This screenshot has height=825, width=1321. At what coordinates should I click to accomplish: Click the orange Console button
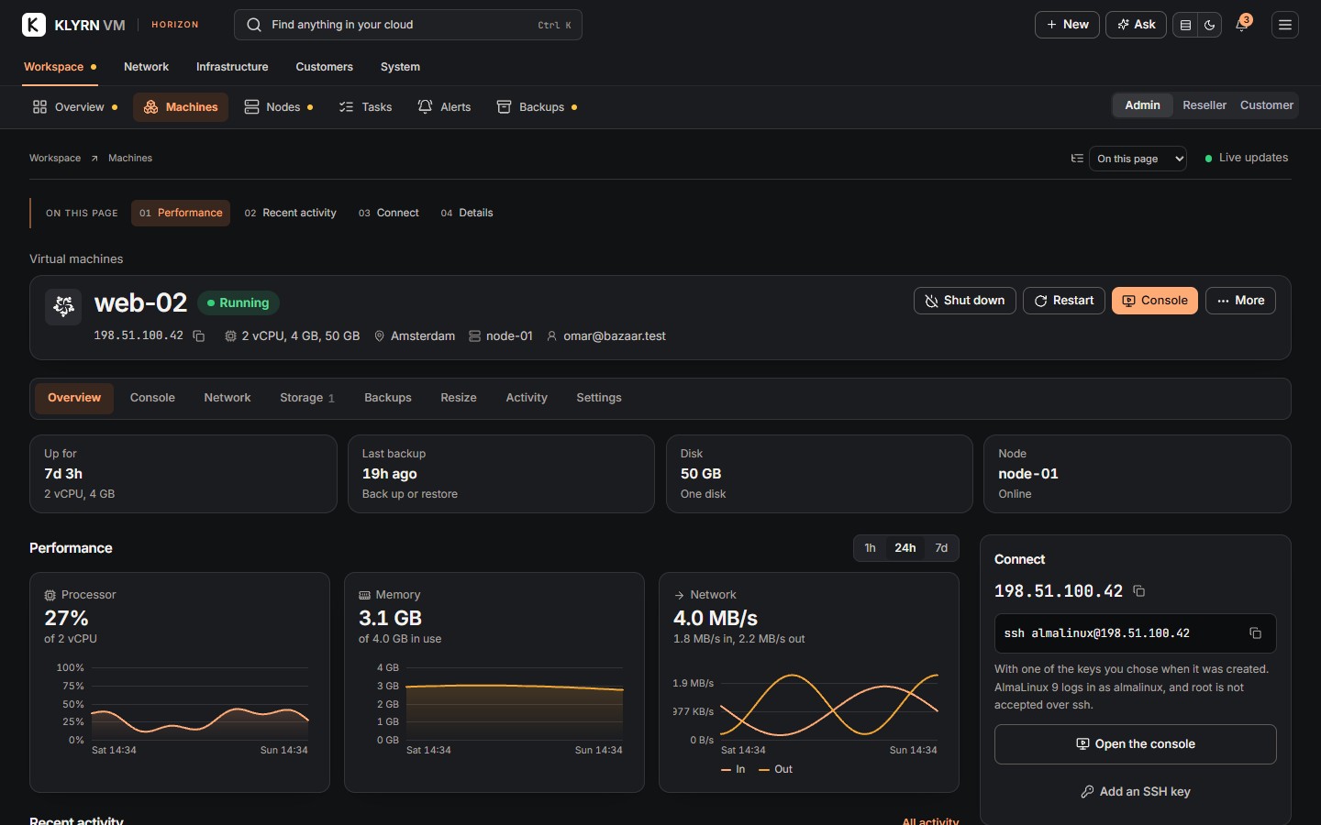(x=1155, y=301)
